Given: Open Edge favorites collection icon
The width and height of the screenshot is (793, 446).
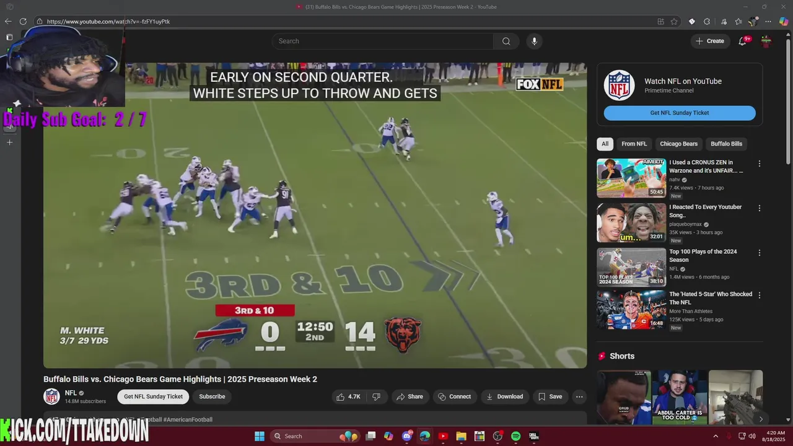Looking at the screenshot, I should pos(738,21).
